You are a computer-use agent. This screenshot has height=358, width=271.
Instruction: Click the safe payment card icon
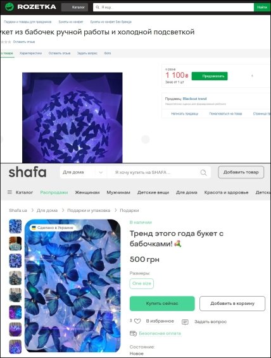pyautogui.click(x=133, y=333)
